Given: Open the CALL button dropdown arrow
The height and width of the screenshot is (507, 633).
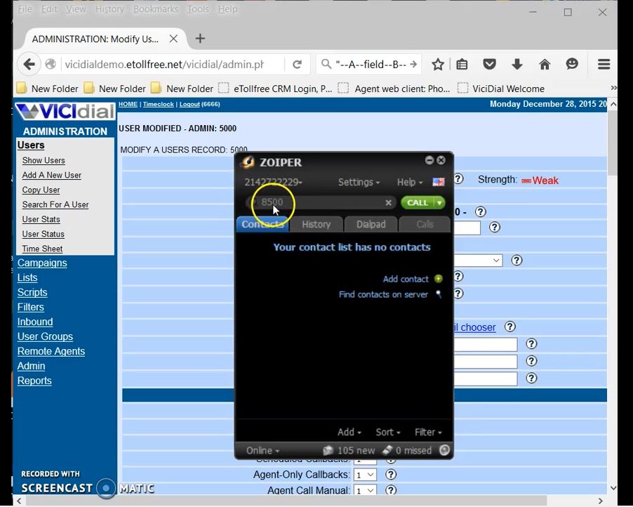Looking at the screenshot, I should [x=439, y=202].
